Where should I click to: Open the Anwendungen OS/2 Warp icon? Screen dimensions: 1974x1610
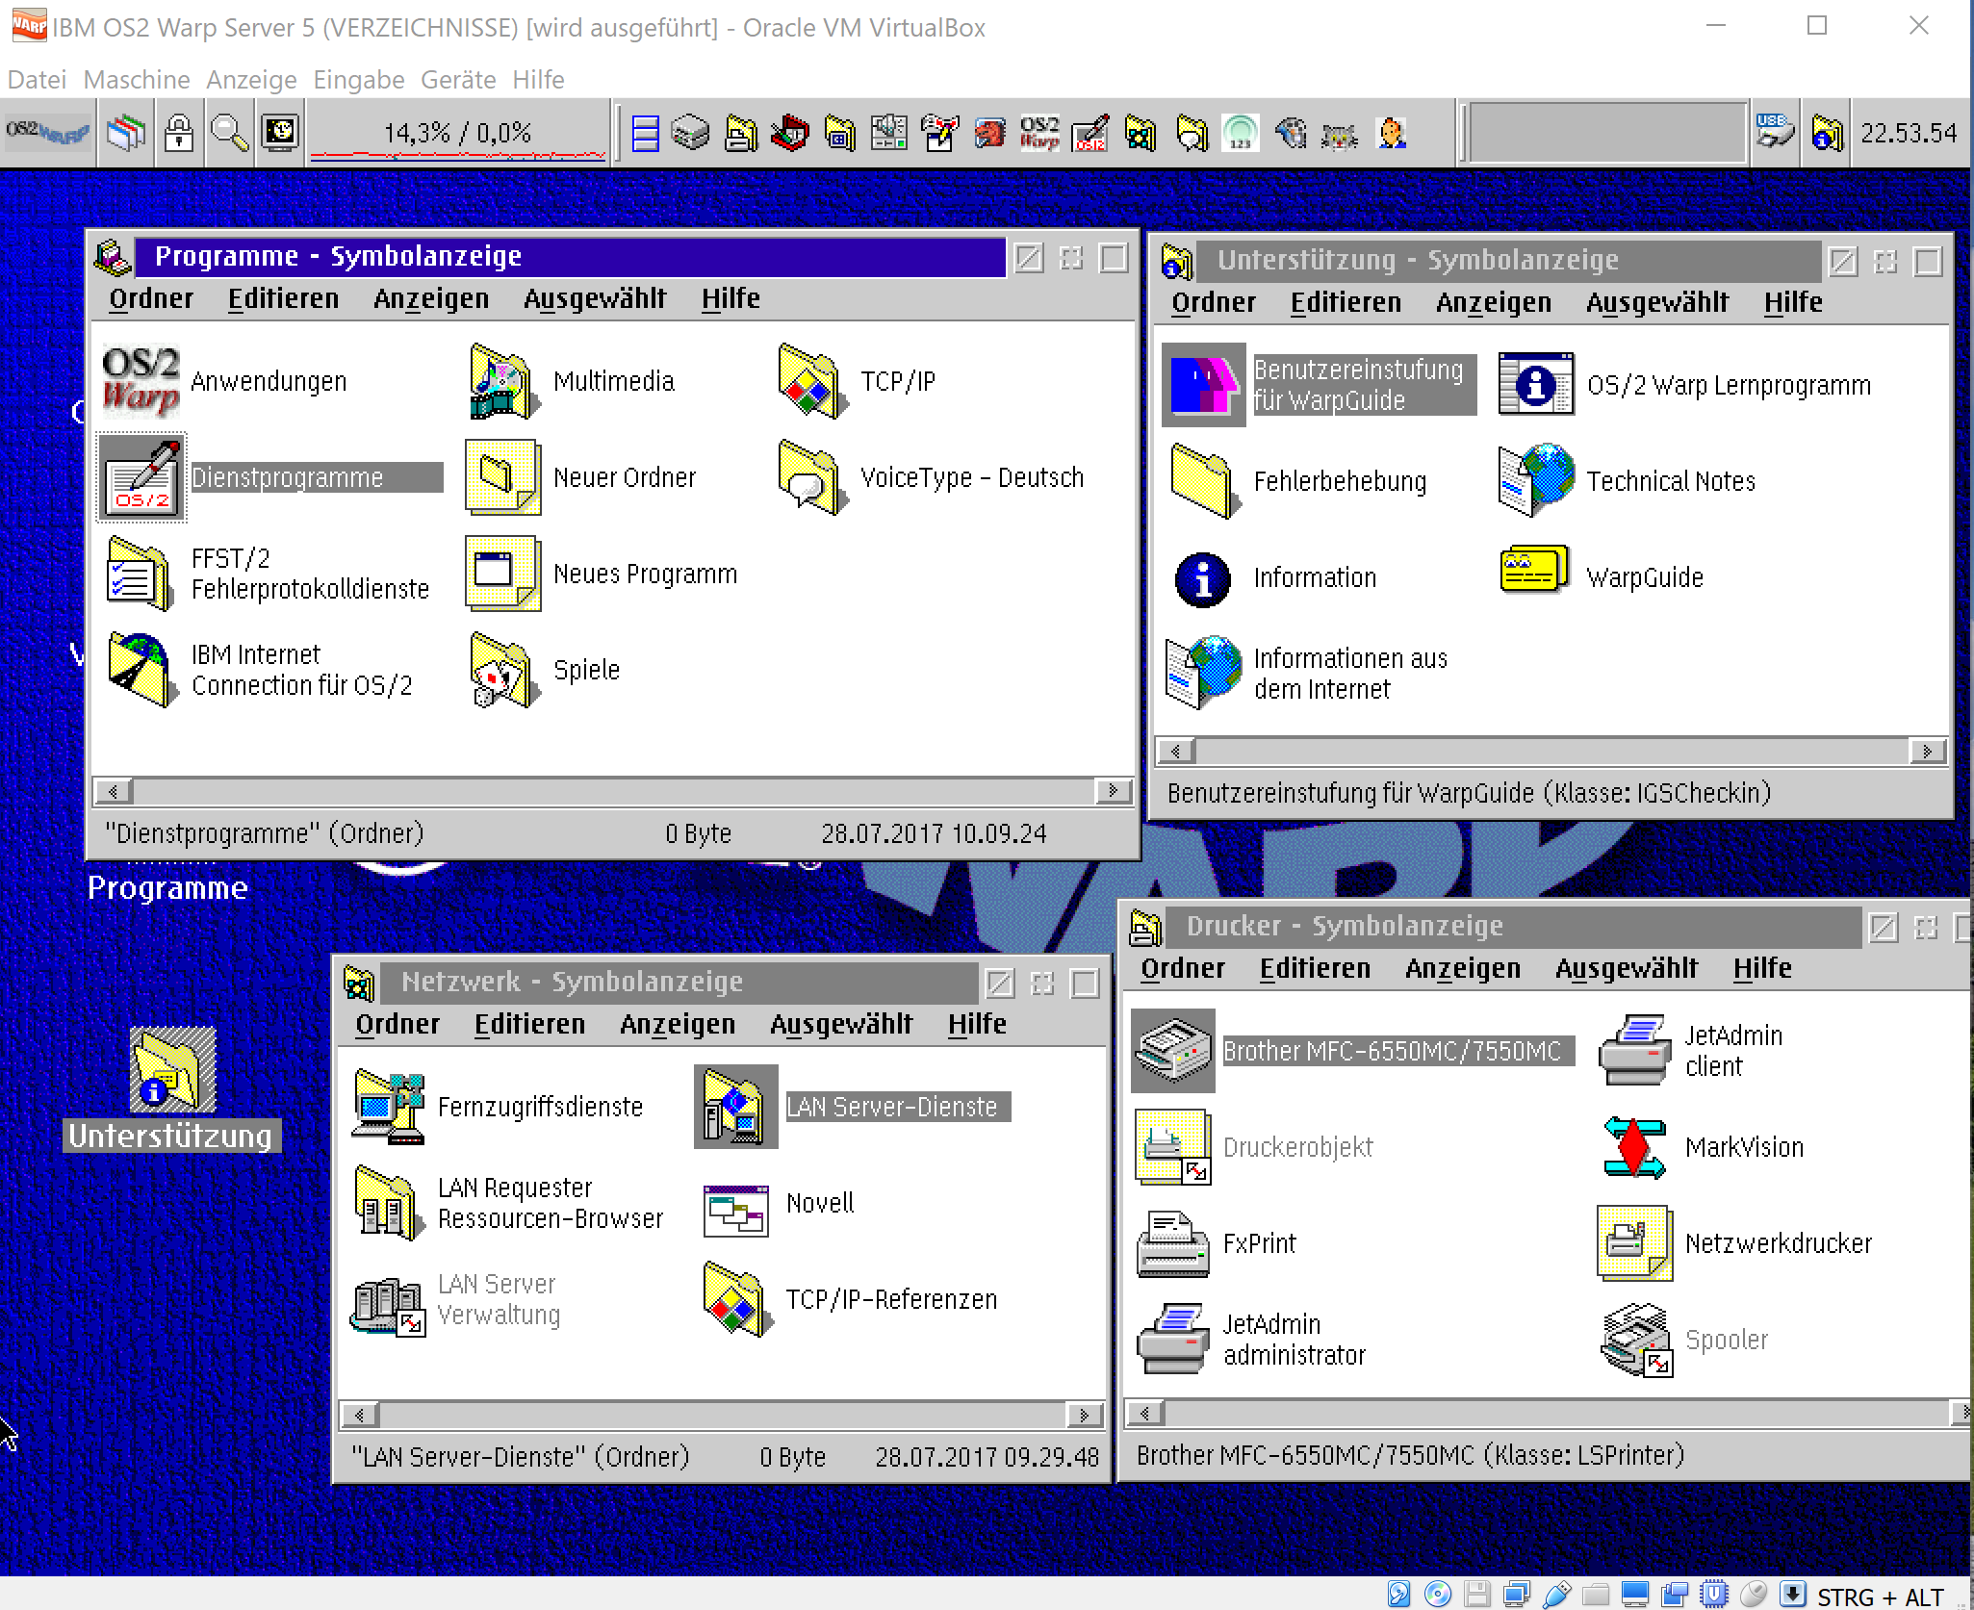141,381
